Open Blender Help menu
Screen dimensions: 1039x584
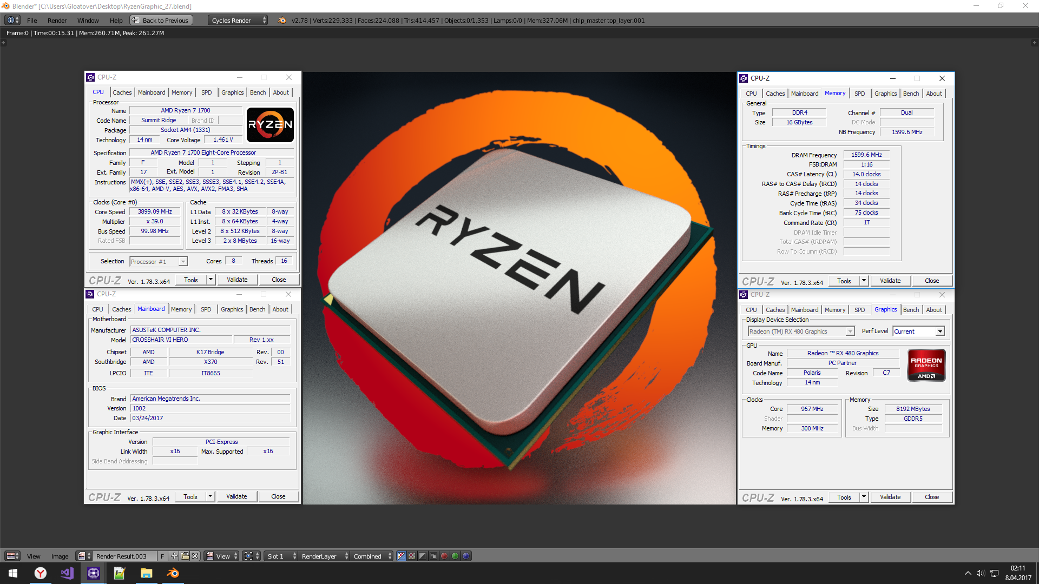tap(116, 21)
